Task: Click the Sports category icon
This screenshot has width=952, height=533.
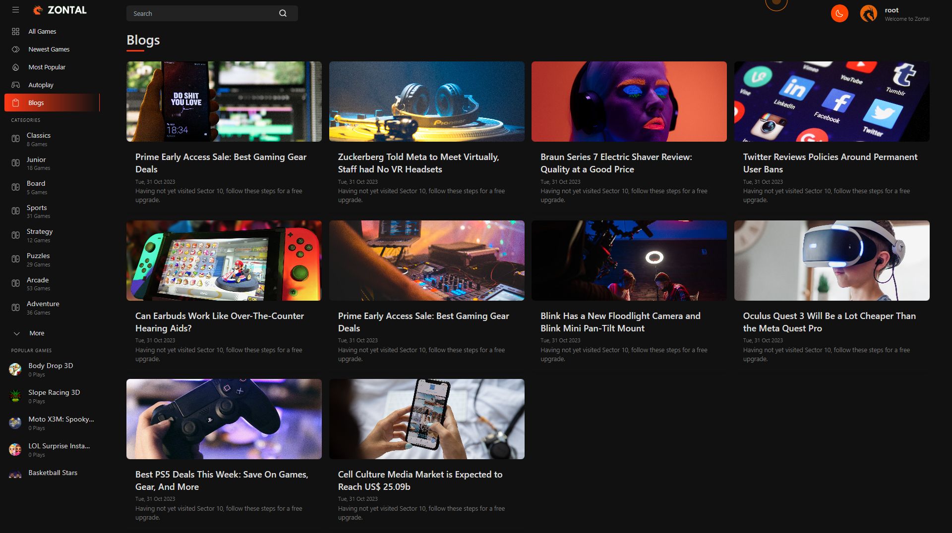Action: (15, 211)
